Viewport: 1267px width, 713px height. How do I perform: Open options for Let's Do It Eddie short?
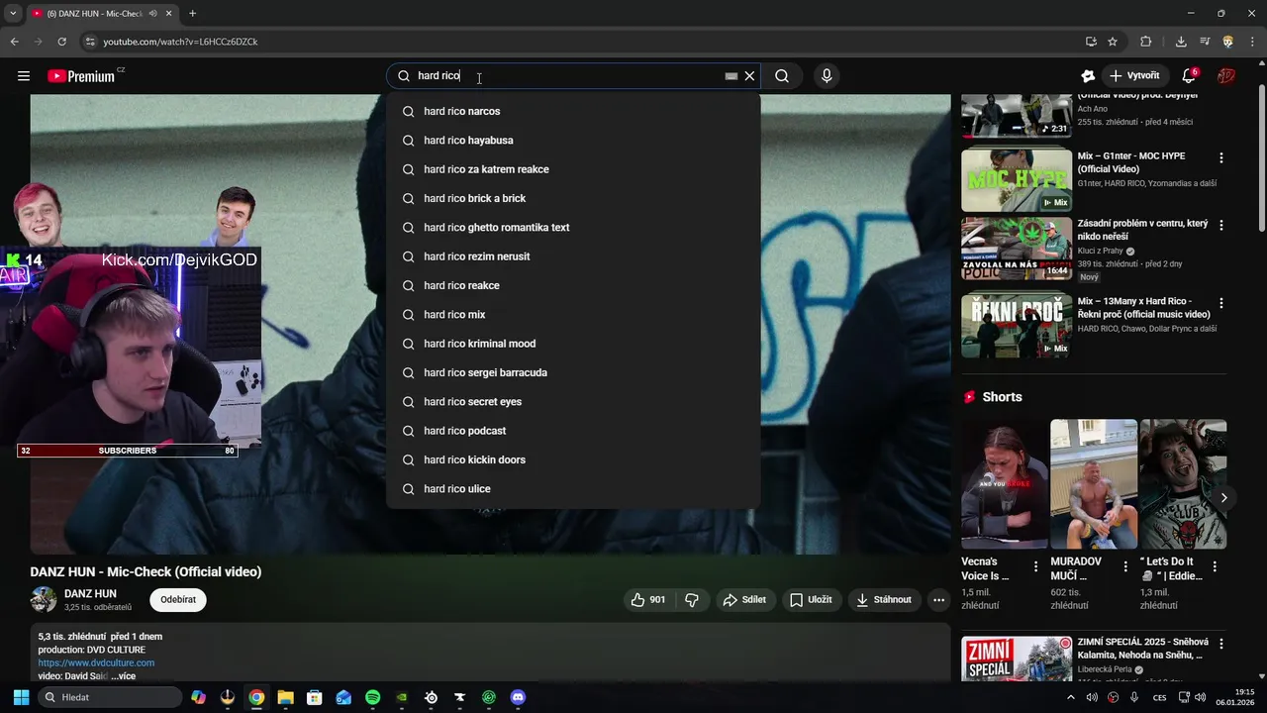1215,567
